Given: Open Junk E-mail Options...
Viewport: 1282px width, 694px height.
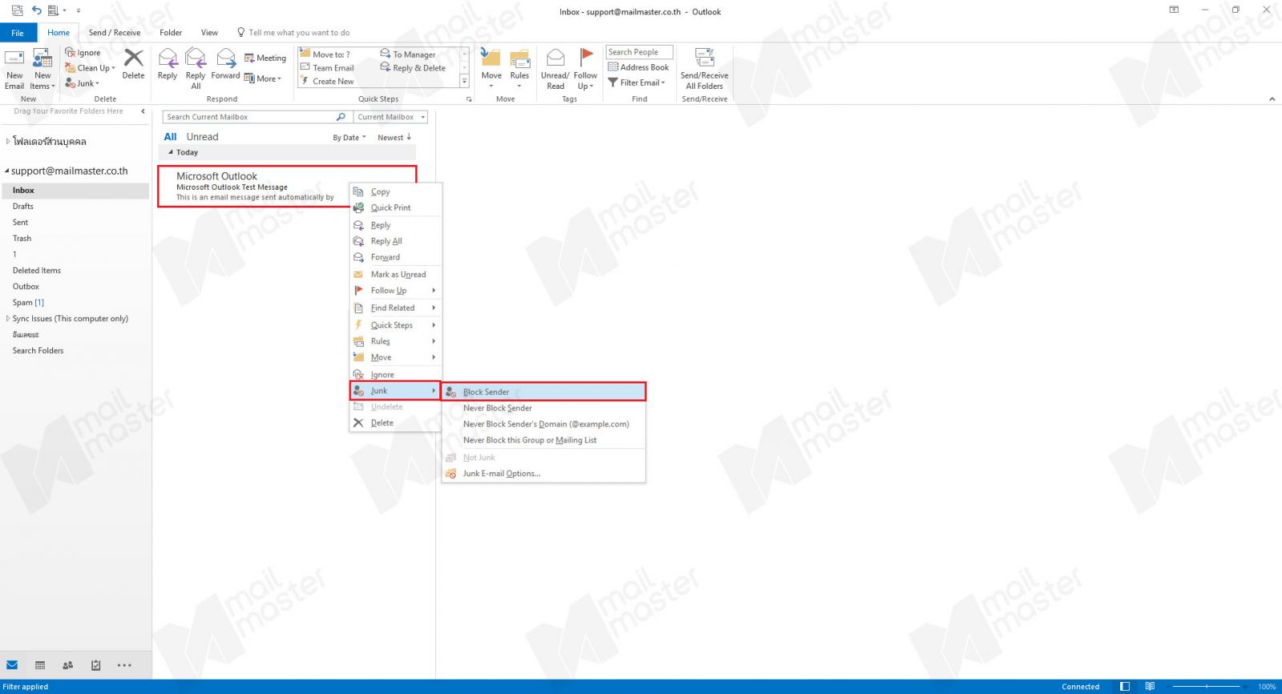Looking at the screenshot, I should click(x=543, y=474).
